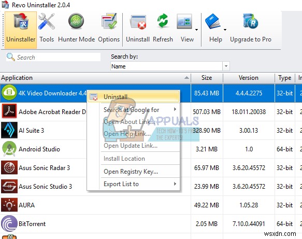
Task: Select Android Studio row name
Action: 39,149
